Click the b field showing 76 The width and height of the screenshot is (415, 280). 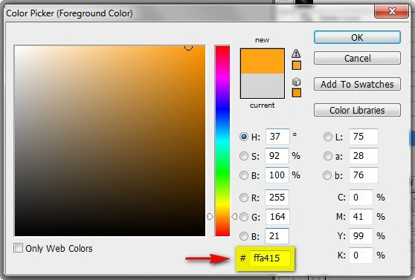tap(364, 175)
